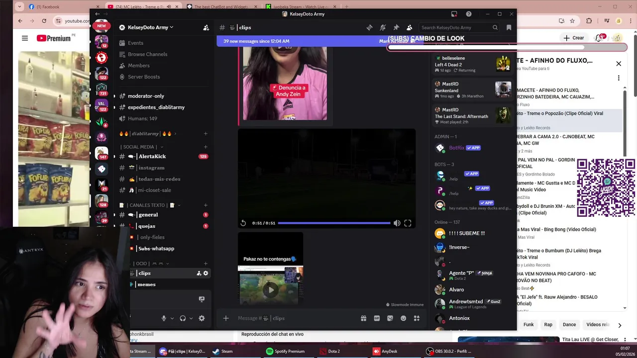Open apps launcher in message bar
This screenshot has width=637, height=358.
pyautogui.click(x=417, y=318)
